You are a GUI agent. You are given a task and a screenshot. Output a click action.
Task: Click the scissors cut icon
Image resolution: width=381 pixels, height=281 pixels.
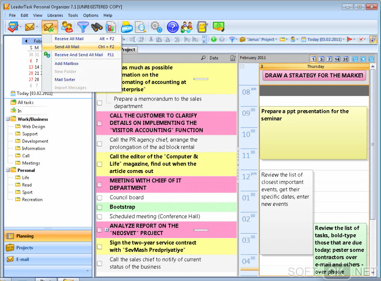tap(151, 39)
